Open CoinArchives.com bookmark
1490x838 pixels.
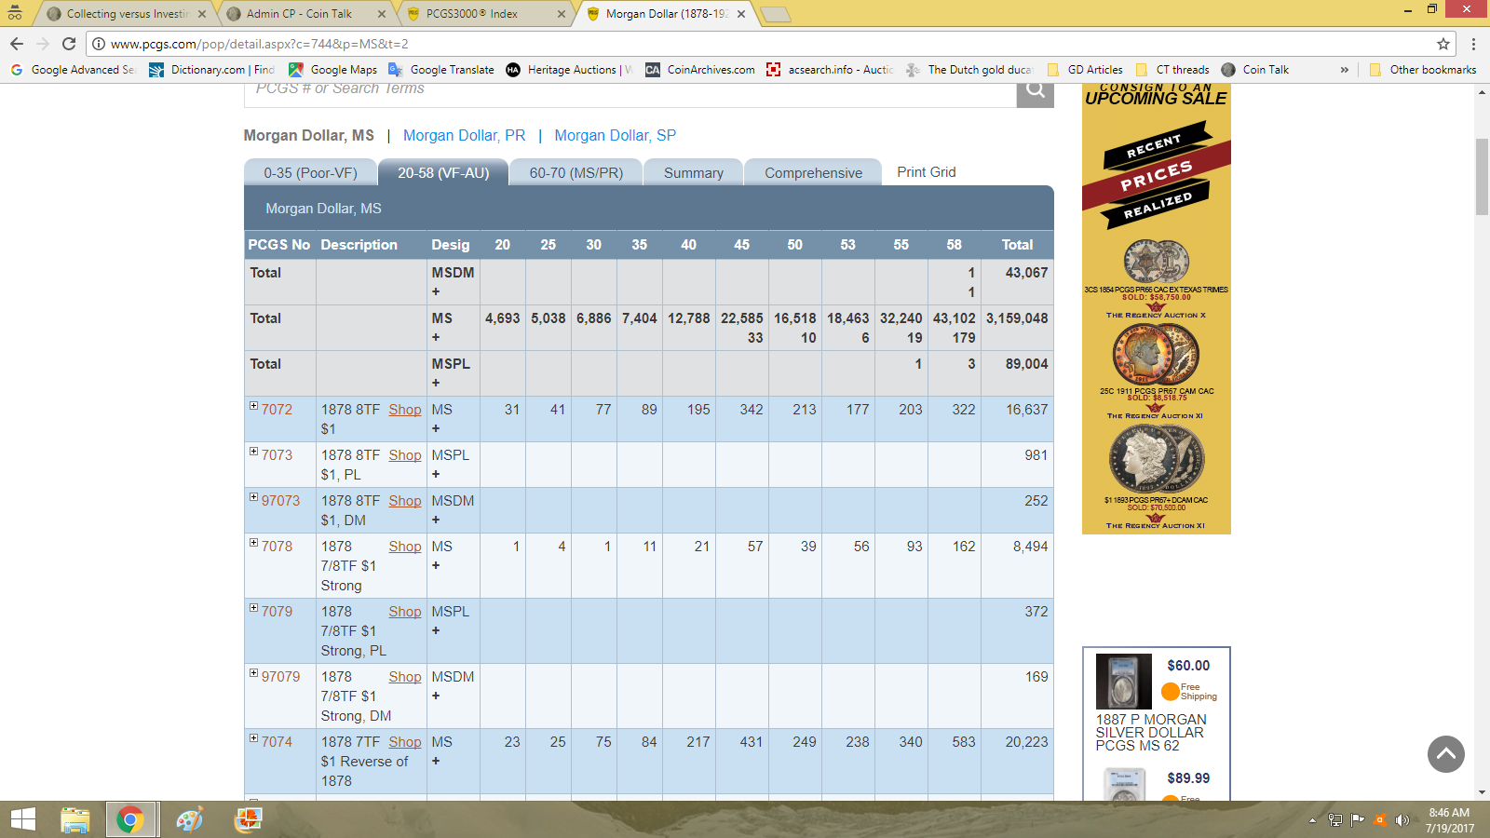700,70
